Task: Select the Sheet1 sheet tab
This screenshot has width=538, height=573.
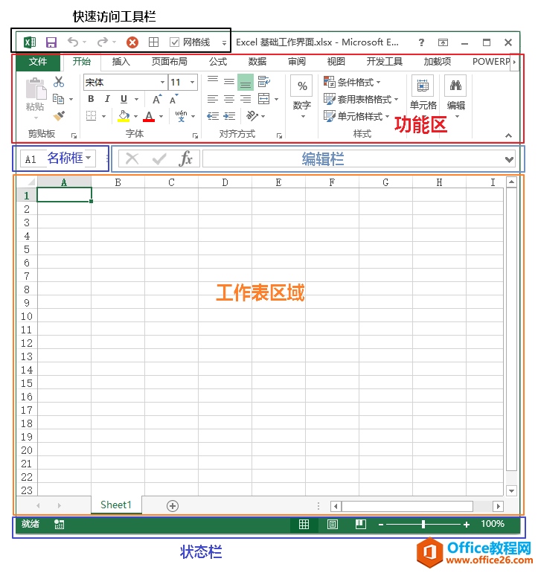Action: pyautogui.click(x=116, y=505)
